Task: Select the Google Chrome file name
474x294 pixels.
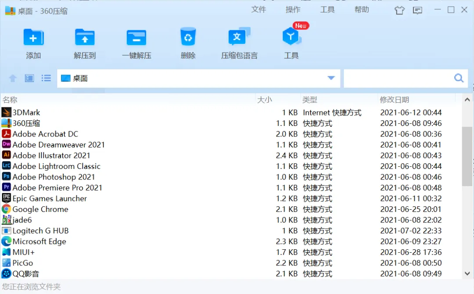Action: click(x=40, y=209)
